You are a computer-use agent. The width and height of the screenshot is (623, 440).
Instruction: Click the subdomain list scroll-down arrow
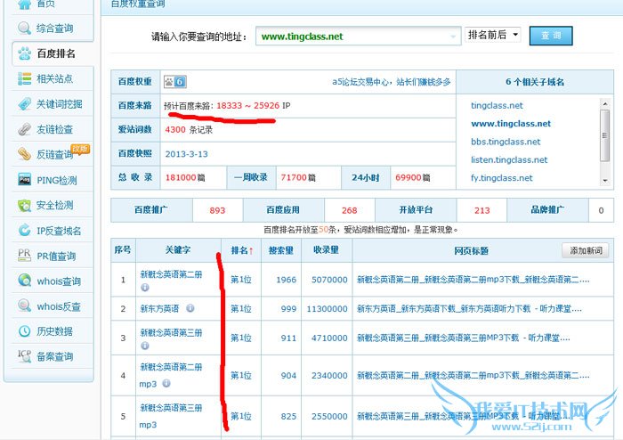604,180
